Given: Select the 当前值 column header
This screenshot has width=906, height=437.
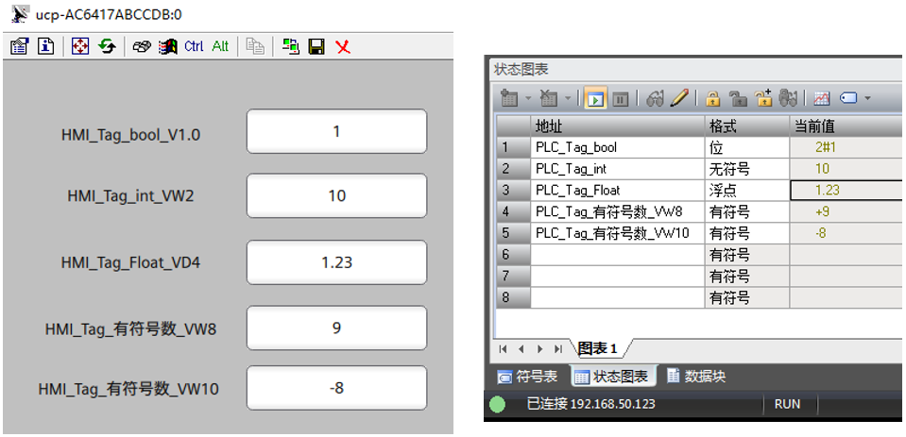Looking at the screenshot, I should [847, 126].
